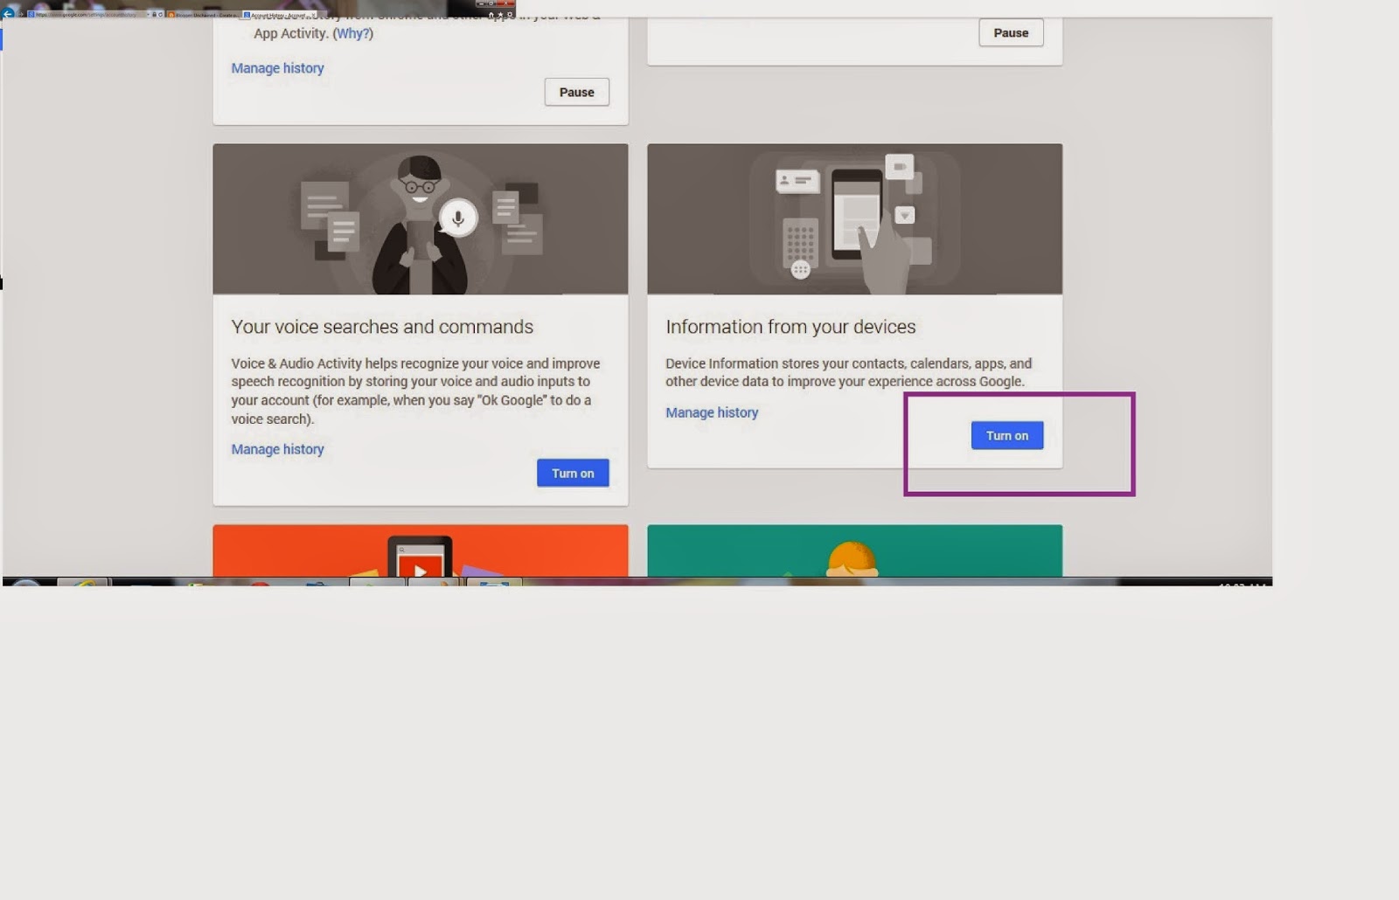Open Manage history under voice searches description
1399x900 pixels.
pos(277,449)
